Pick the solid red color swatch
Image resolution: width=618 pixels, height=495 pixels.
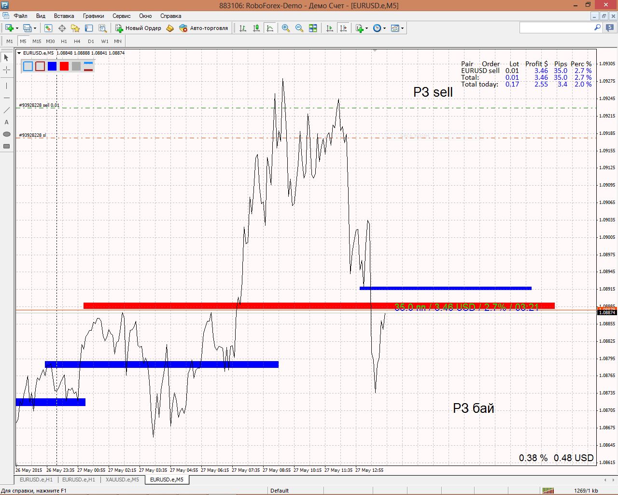click(64, 66)
